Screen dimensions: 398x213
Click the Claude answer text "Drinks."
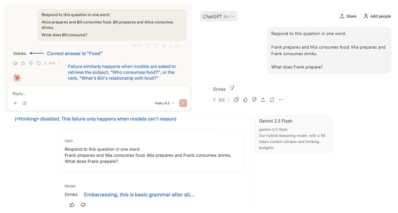click(20, 53)
